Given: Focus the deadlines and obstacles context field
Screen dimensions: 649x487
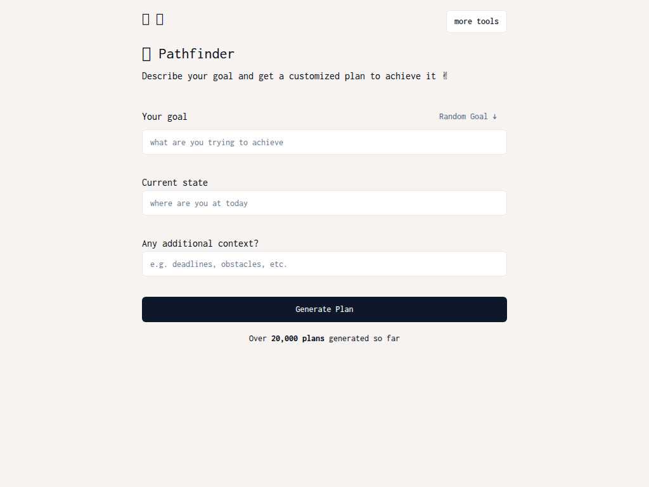Looking at the screenshot, I should (x=324, y=264).
